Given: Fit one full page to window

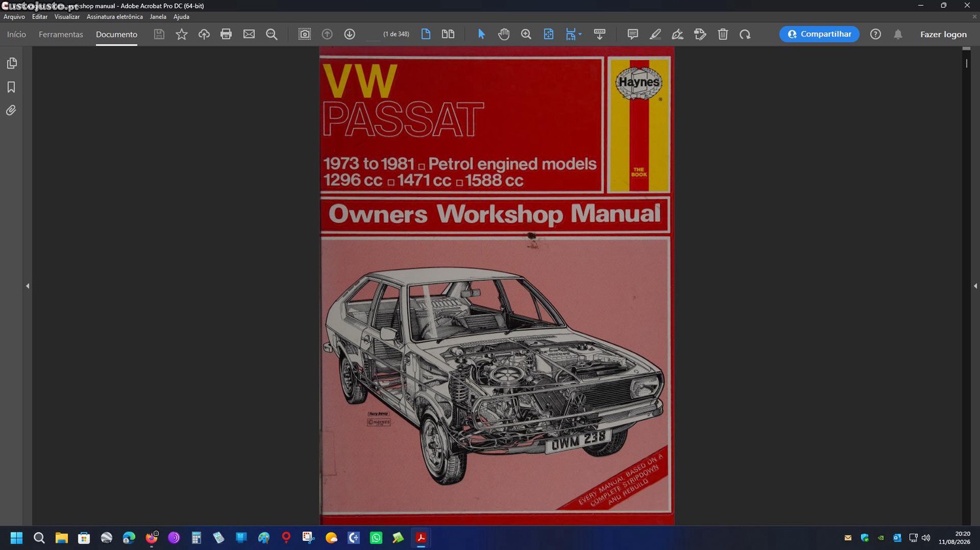Looking at the screenshot, I should point(549,35).
